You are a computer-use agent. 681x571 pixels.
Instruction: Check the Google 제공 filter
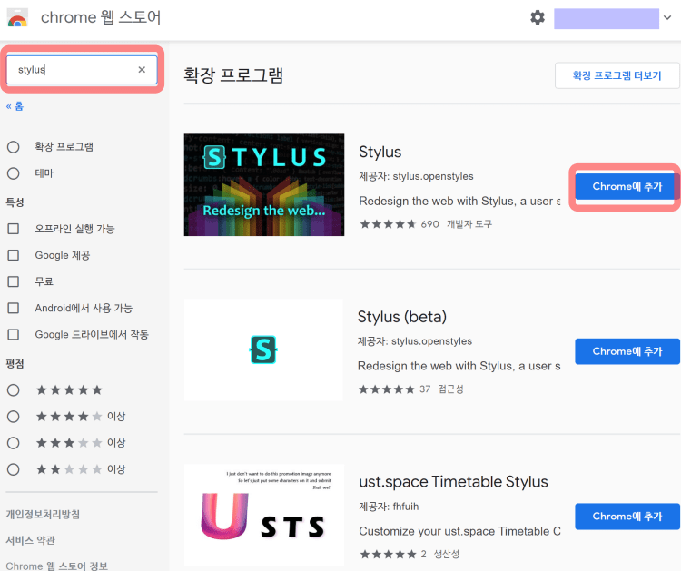[x=14, y=255]
